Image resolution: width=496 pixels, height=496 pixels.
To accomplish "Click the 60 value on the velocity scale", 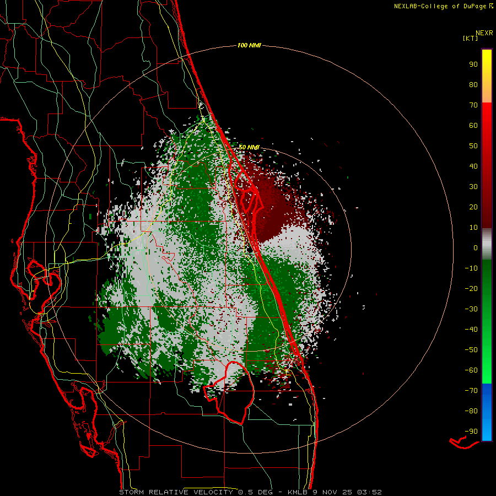I will pyautogui.click(x=473, y=125).
